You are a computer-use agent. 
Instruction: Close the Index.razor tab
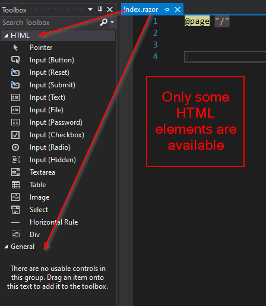pos(178,10)
